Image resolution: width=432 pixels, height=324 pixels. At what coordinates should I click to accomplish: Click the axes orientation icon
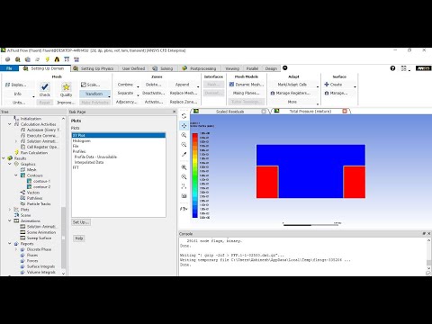click(x=184, y=186)
